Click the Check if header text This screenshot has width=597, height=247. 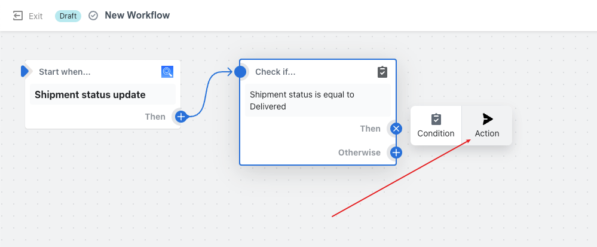coord(275,72)
